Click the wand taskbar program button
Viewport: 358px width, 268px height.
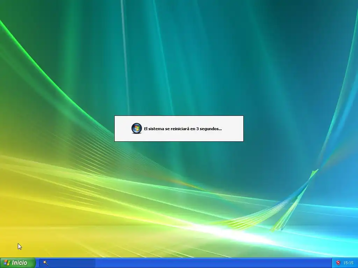67,263
